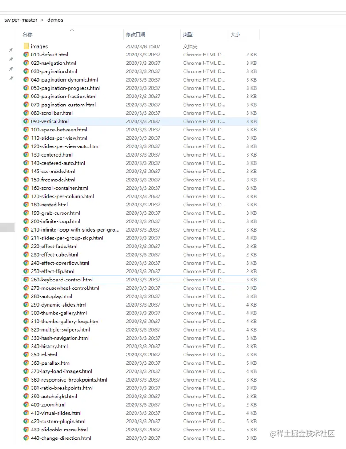Click the Chrome icon beside 090-vertical.html

(x=26, y=121)
